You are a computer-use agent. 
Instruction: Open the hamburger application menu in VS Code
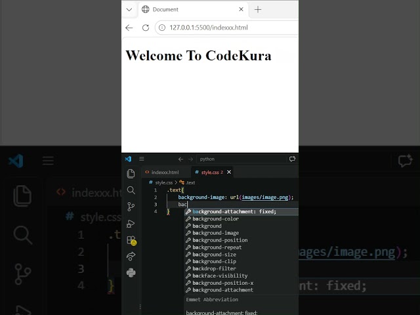click(142, 159)
